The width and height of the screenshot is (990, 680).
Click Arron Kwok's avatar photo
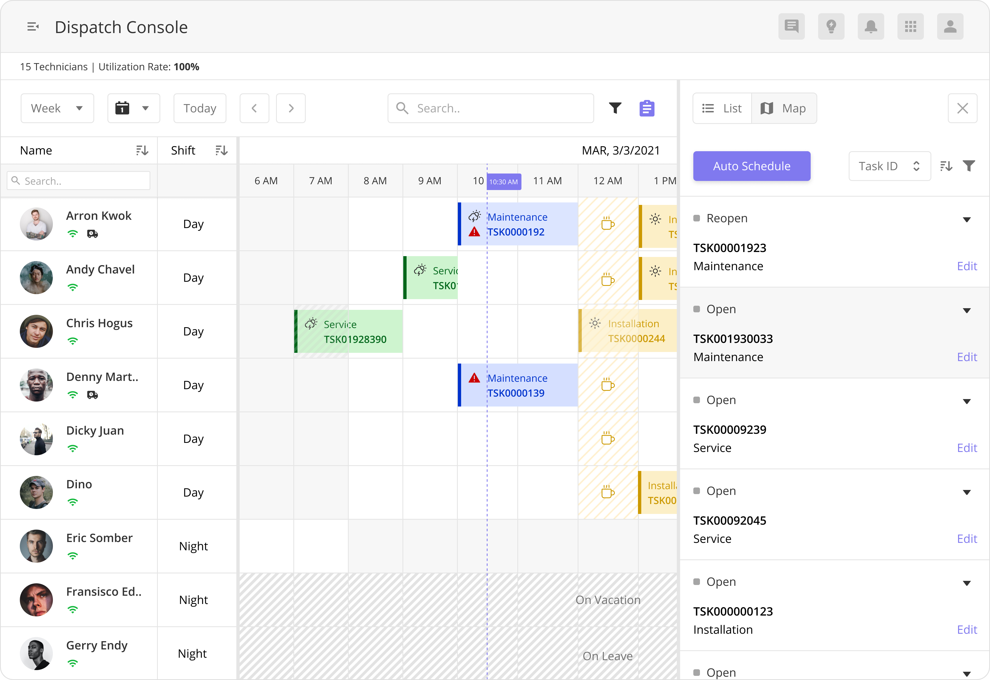point(36,224)
